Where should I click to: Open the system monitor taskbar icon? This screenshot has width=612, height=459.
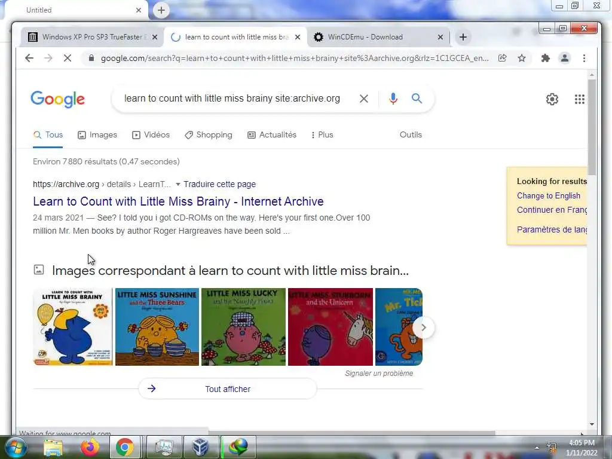(164, 447)
